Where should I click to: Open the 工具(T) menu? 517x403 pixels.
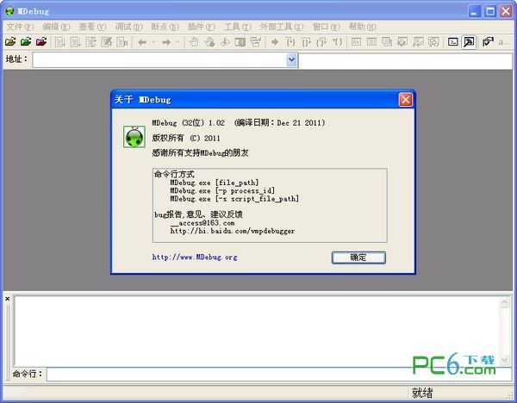pos(238,27)
